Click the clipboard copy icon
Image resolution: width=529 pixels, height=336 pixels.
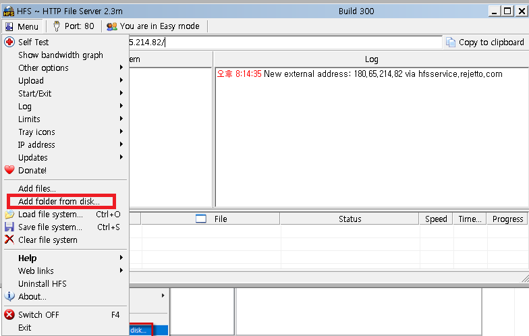451,42
